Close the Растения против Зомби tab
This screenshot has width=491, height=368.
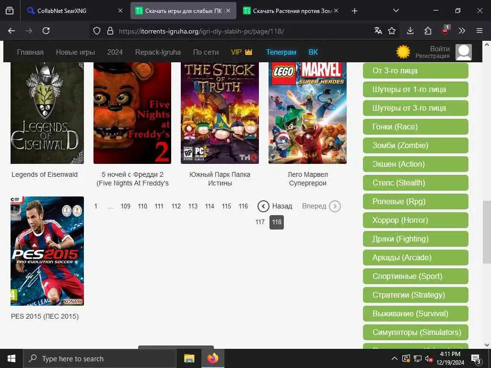click(336, 11)
